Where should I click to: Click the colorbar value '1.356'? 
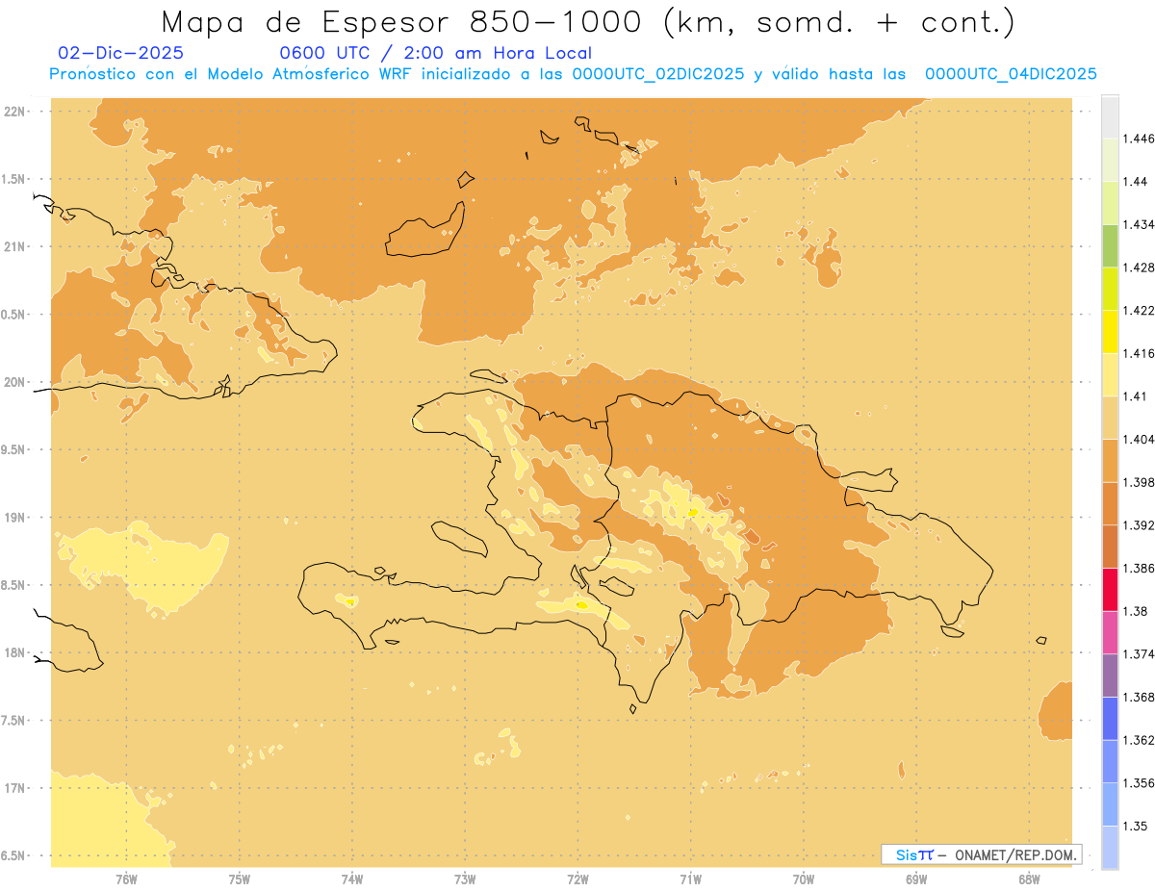point(1141,783)
